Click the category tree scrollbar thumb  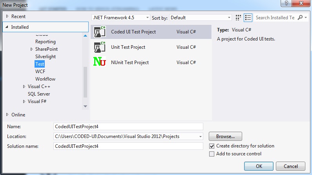pyautogui.click(x=86, y=82)
